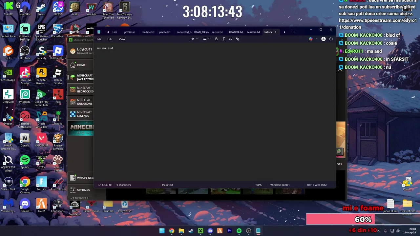
Task: Open Minecraft Launcher taskbar icon
Action: click(200, 231)
